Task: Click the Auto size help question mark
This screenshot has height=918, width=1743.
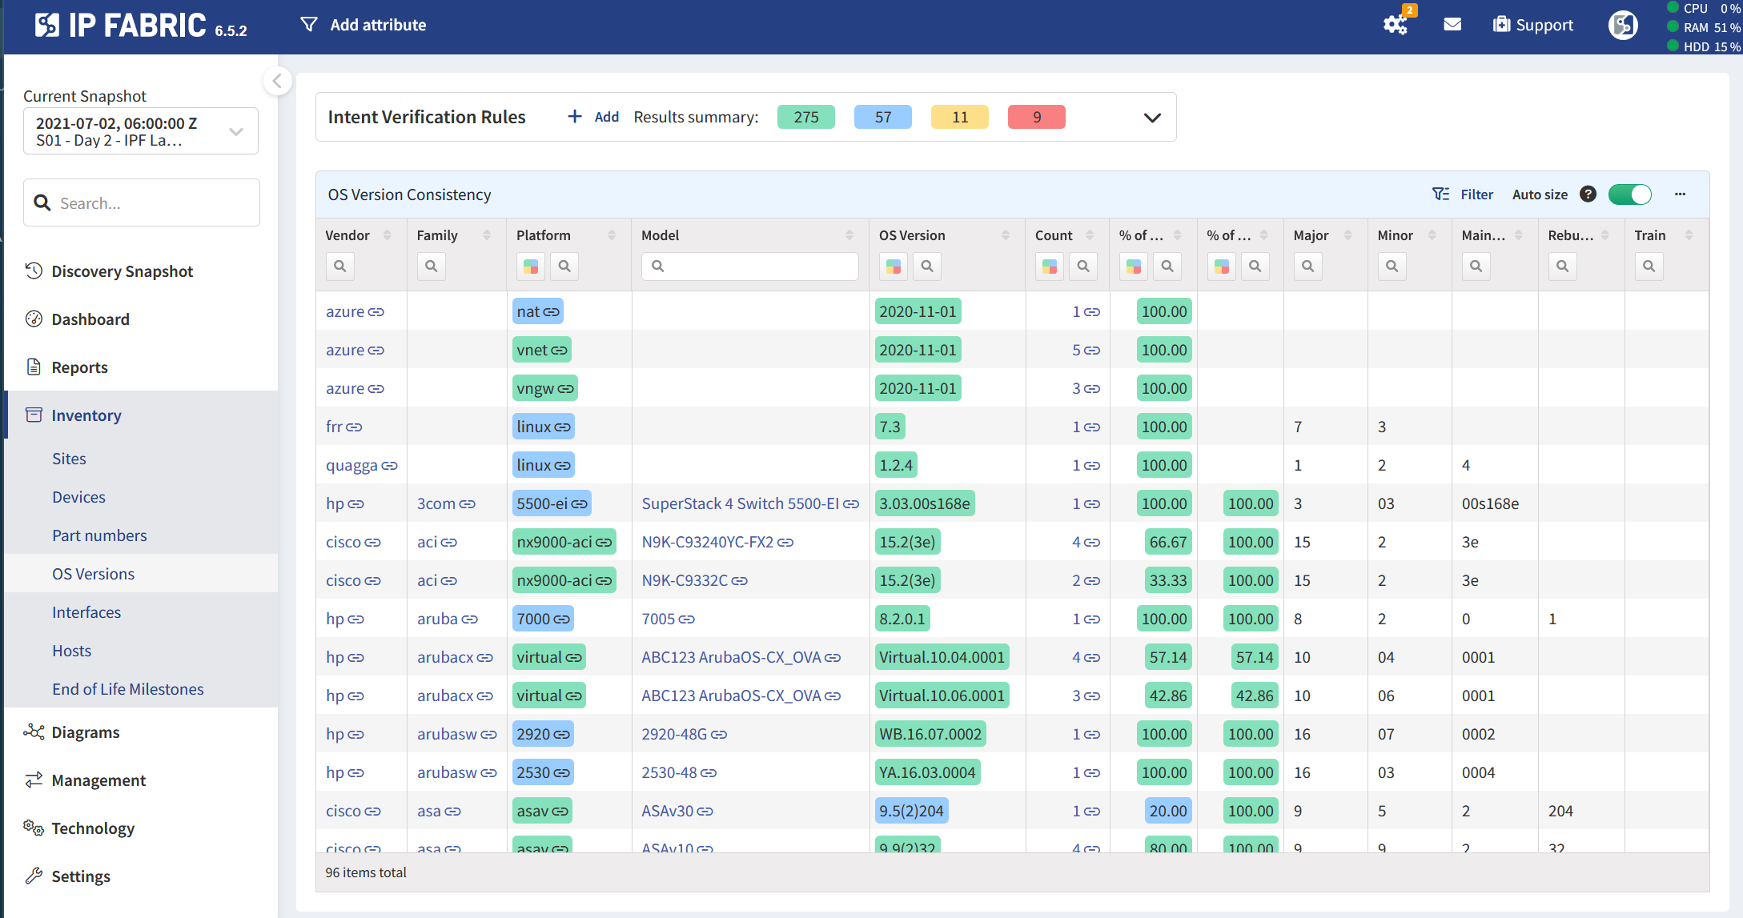Action: tap(1588, 194)
